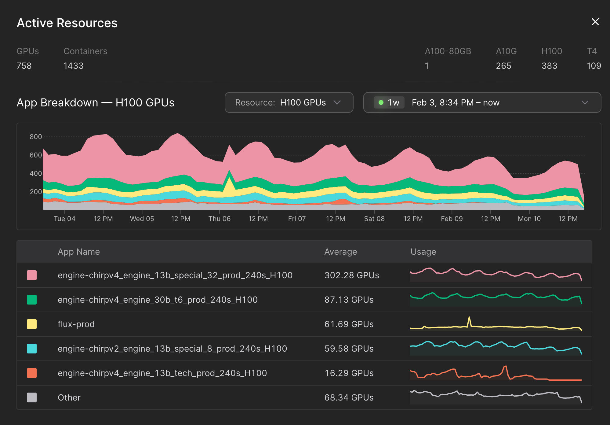Viewport: 610px width, 425px height.
Task: Click the orange swatch for engine_13b_tech
Action: click(32, 373)
